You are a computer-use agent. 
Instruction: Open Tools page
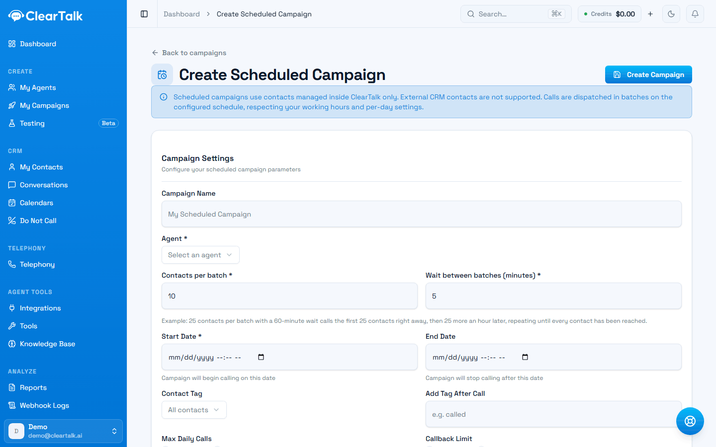[63, 326]
